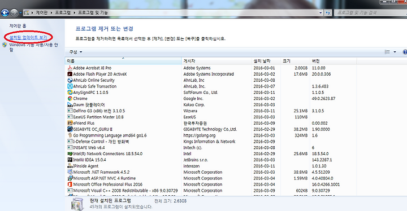
Task: Click the Back navigation arrow button
Action: tap(5, 12)
